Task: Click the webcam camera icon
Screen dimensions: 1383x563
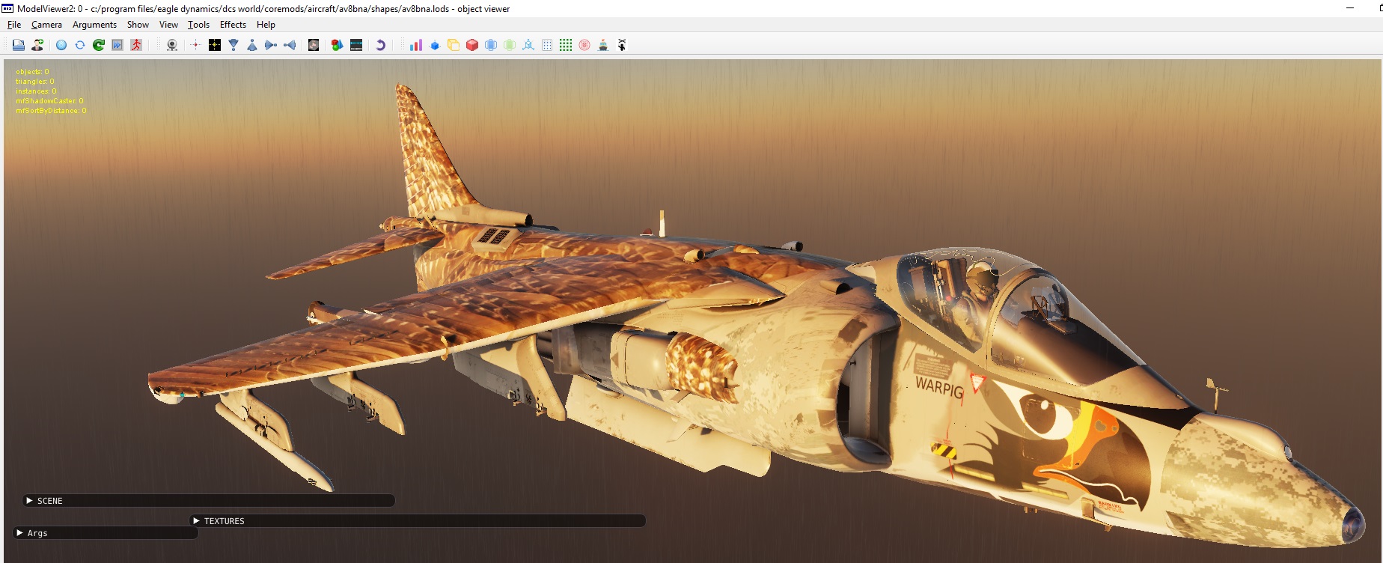Action: click(x=172, y=45)
